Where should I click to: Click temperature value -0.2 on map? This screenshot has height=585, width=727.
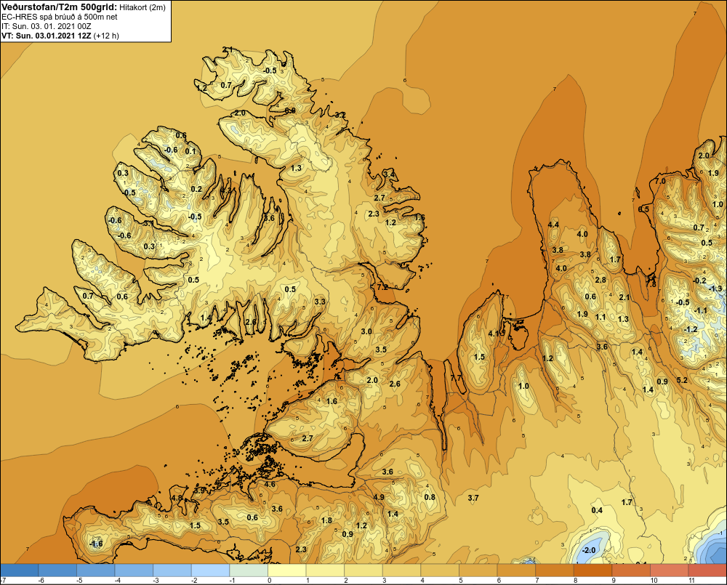(699, 281)
